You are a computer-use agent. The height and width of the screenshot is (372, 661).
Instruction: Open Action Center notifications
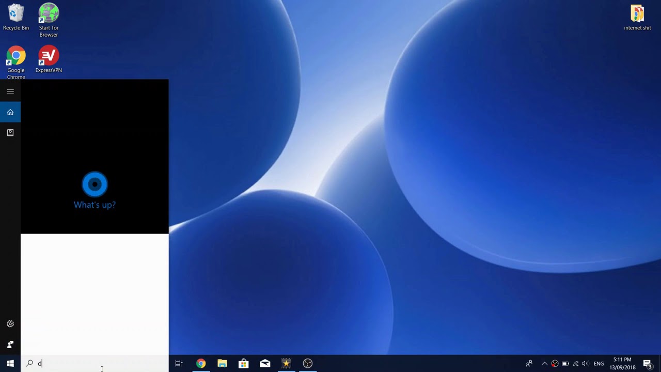tap(648, 363)
